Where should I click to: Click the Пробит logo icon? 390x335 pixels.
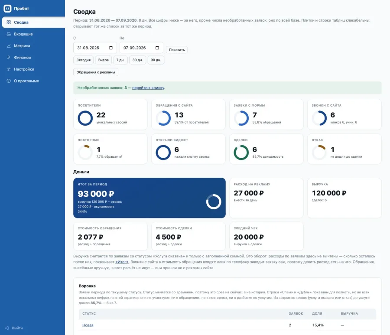7,9
